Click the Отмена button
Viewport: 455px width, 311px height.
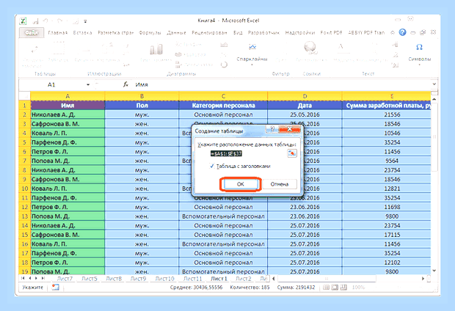(x=280, y=184)
